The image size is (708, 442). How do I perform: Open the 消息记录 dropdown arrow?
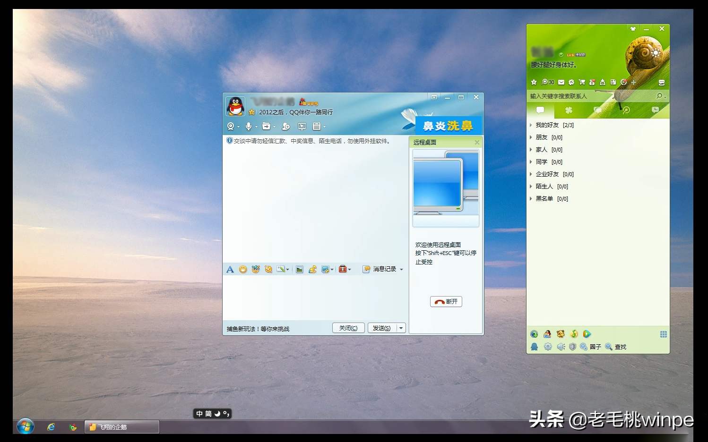[402, 269]
